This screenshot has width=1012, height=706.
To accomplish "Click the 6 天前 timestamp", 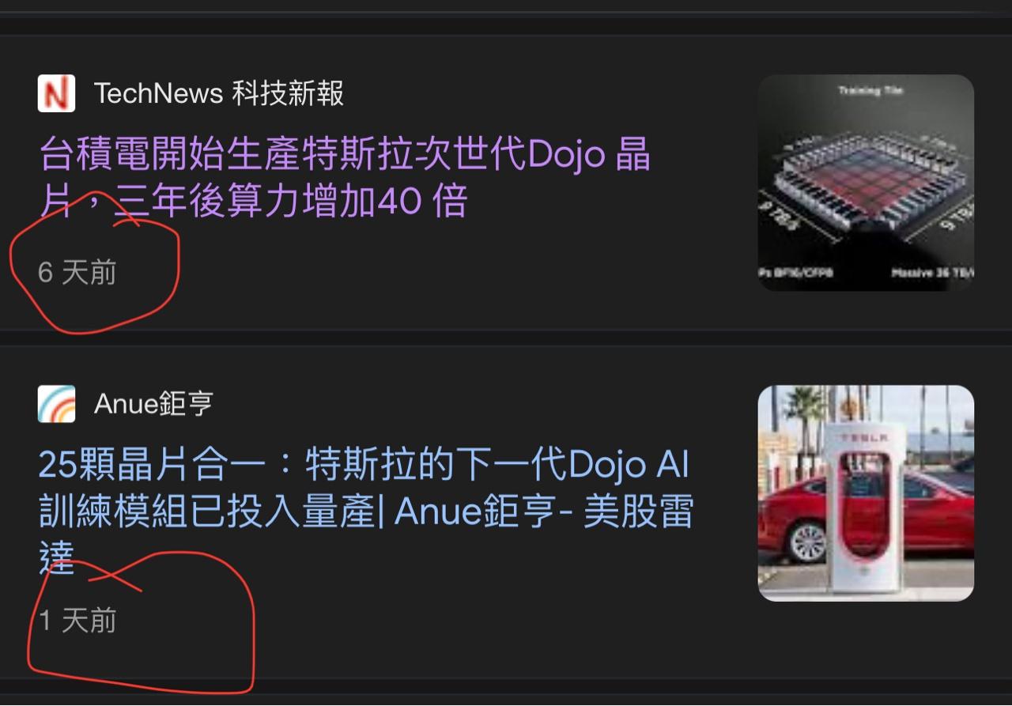I will [77, 273].
